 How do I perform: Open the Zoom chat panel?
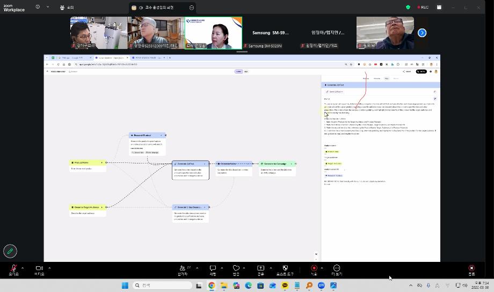tap(213, 268)
